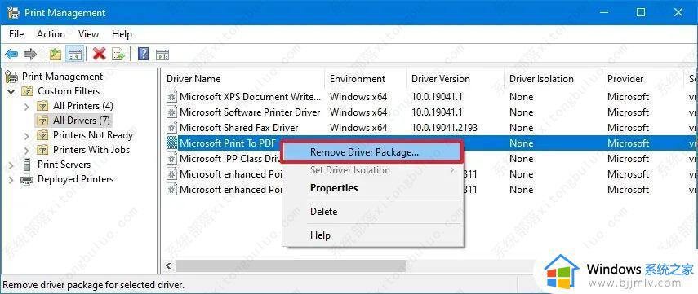Click the Microsoft Print To PDF driver icon
698x294 pixels.
(x=171, y=143)
